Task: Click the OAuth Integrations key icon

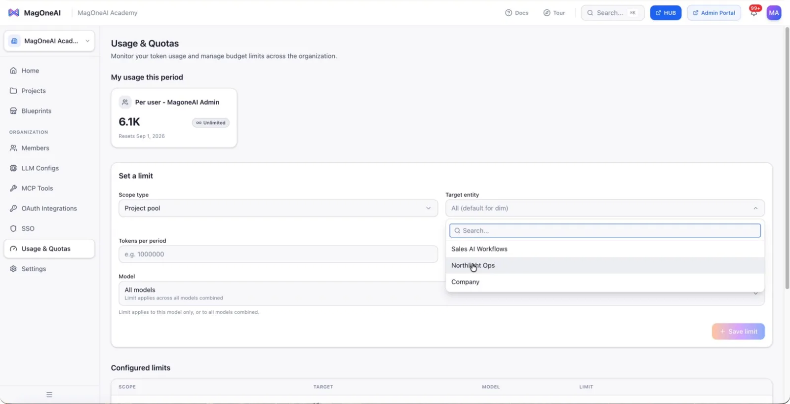Action: click(x=13, y=209)
